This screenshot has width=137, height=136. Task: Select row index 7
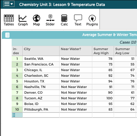(x=17, y=92)
